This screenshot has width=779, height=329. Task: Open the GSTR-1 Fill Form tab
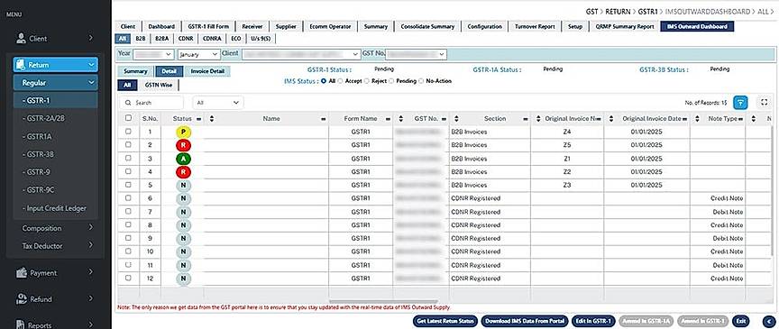point(208,27)
